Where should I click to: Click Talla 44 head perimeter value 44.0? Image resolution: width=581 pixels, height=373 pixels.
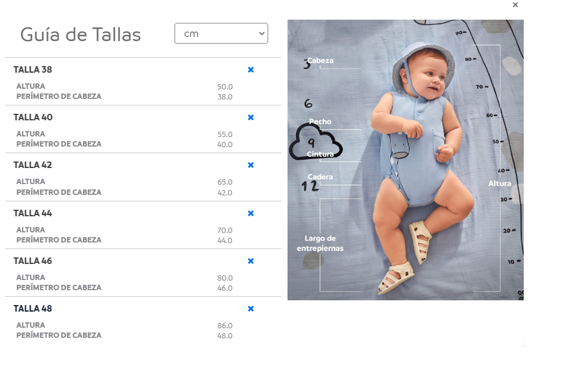coord(225,241)
